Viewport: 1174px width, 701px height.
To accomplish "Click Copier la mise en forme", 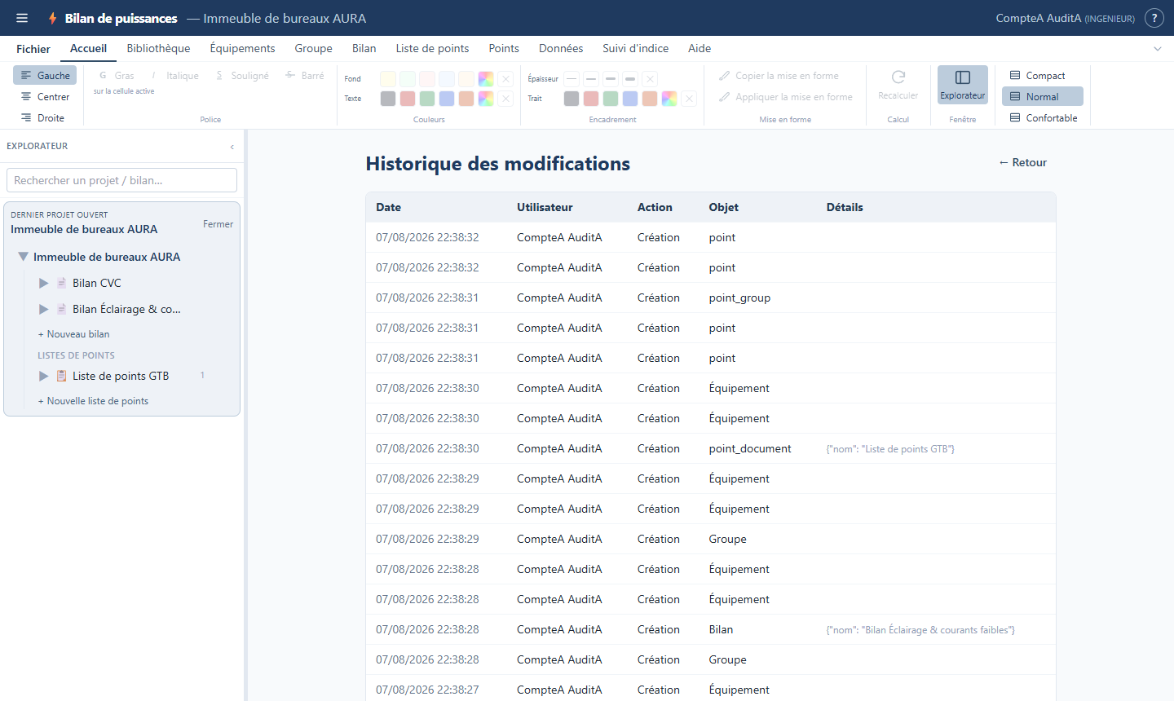I will pos(779,75).
